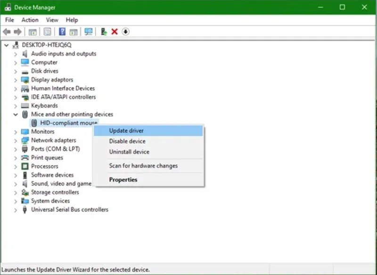The width and height of the screenshot is (377, 275).
Task: Collapse the Mice and other pointing devices node
Action: (15, 114)
